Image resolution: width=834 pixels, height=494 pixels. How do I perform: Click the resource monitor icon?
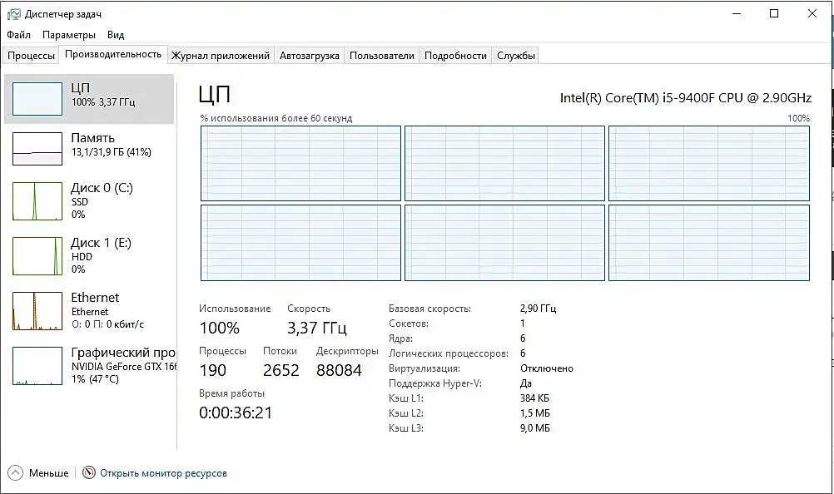tap(89, 472)
